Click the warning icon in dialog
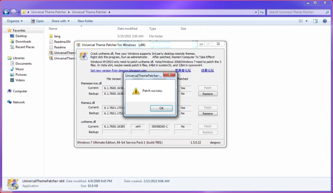The image size is (333, 193). 136,91
